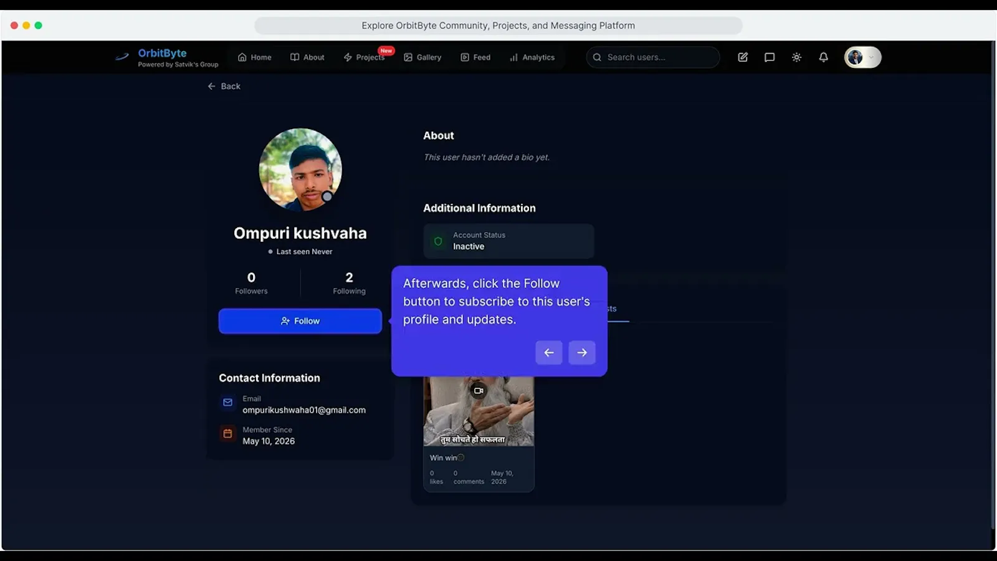Click the Ompuri kushvaha name heading
This screenshot has height=561, width=997.
coord(300,233)
